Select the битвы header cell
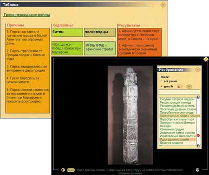Screen dimensions: 209x175 point(67,32)
